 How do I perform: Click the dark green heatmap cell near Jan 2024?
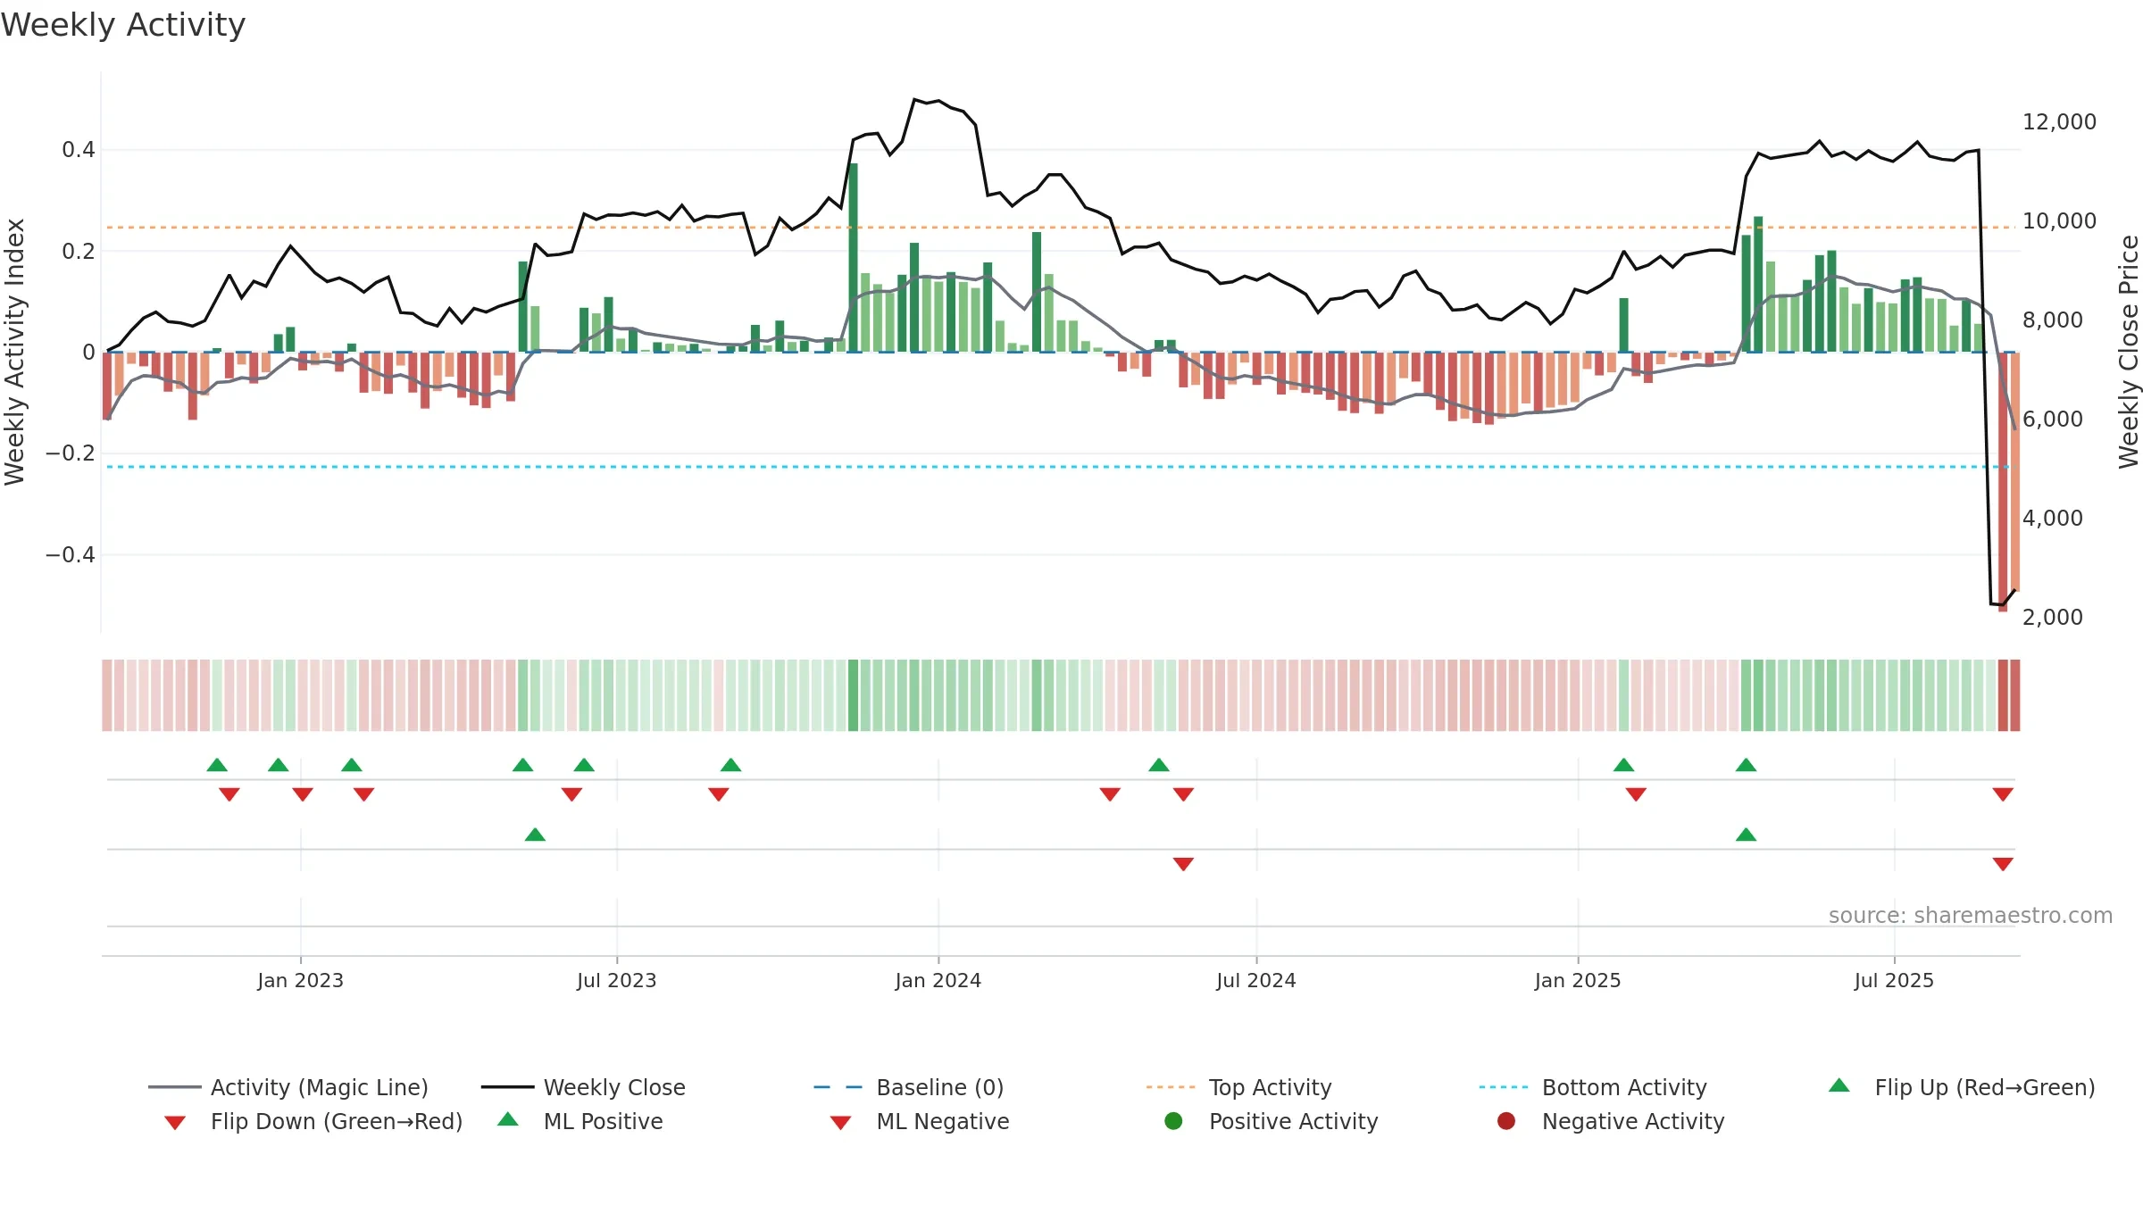tap(854, 695)
